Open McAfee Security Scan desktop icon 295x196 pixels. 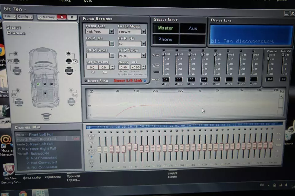click(x=10, y=174)
